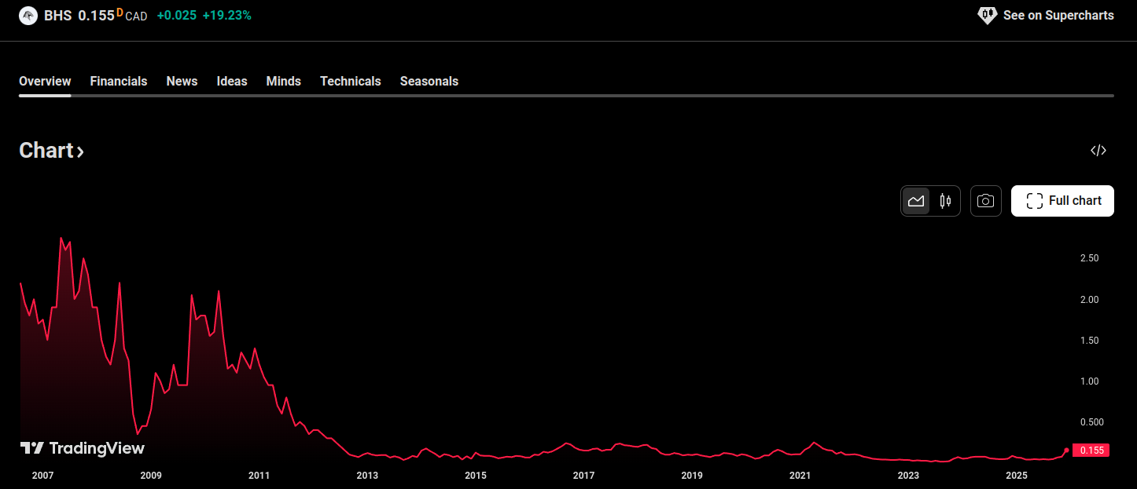
Task: Open the embed code icon
Action: (1098, 151)
